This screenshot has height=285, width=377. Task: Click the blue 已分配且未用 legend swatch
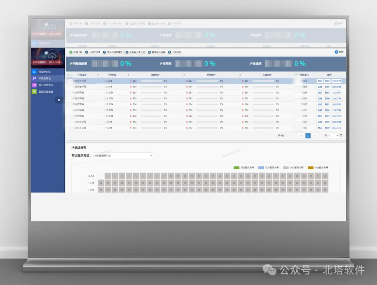coord(261,168)
